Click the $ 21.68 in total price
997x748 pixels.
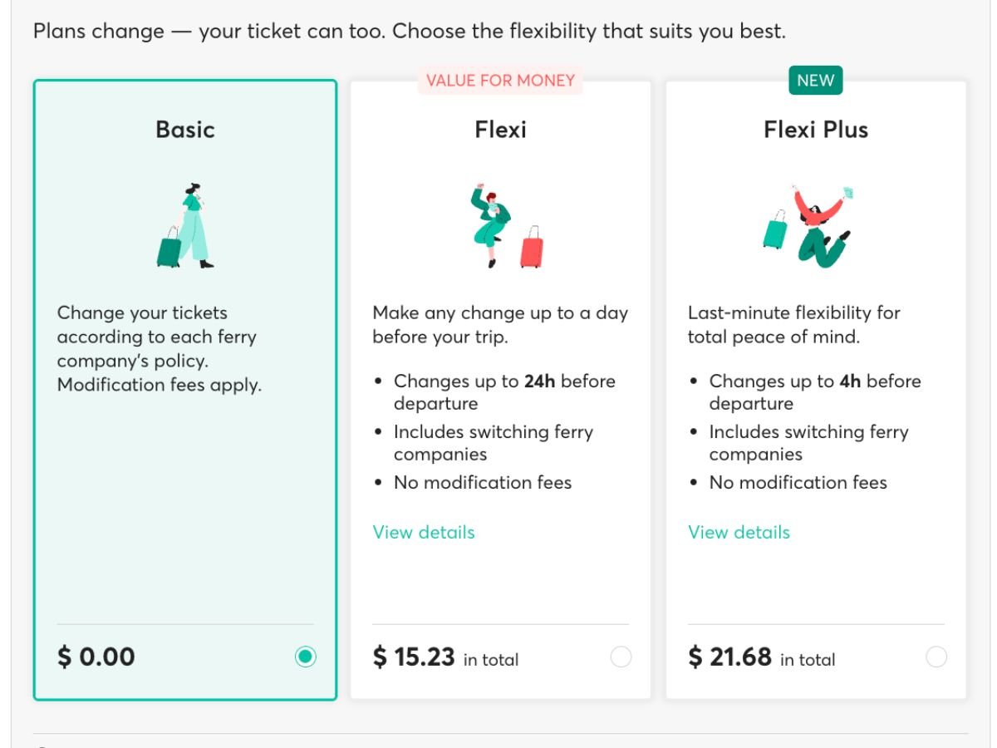click(x=761, y=657)
